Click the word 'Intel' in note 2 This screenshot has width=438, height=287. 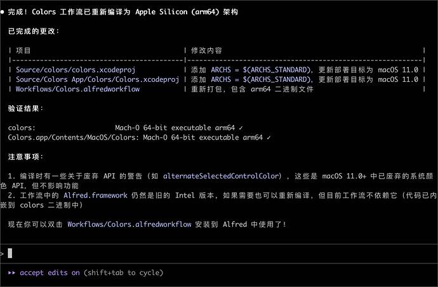click(185, 196)
